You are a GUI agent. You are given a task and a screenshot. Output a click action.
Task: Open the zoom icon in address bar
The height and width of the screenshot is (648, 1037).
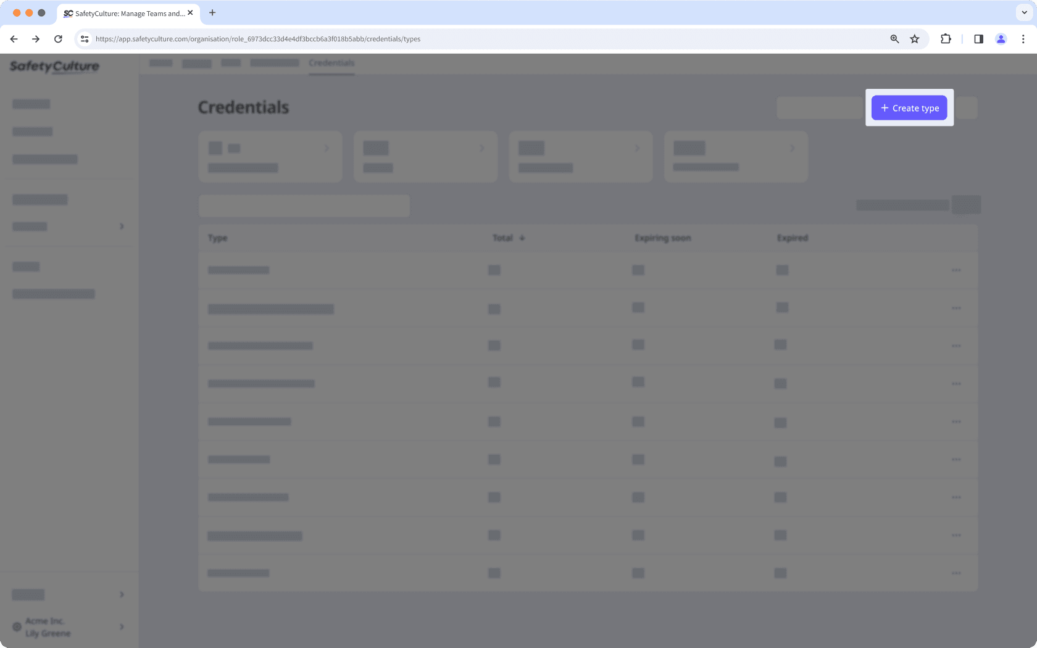894,38
